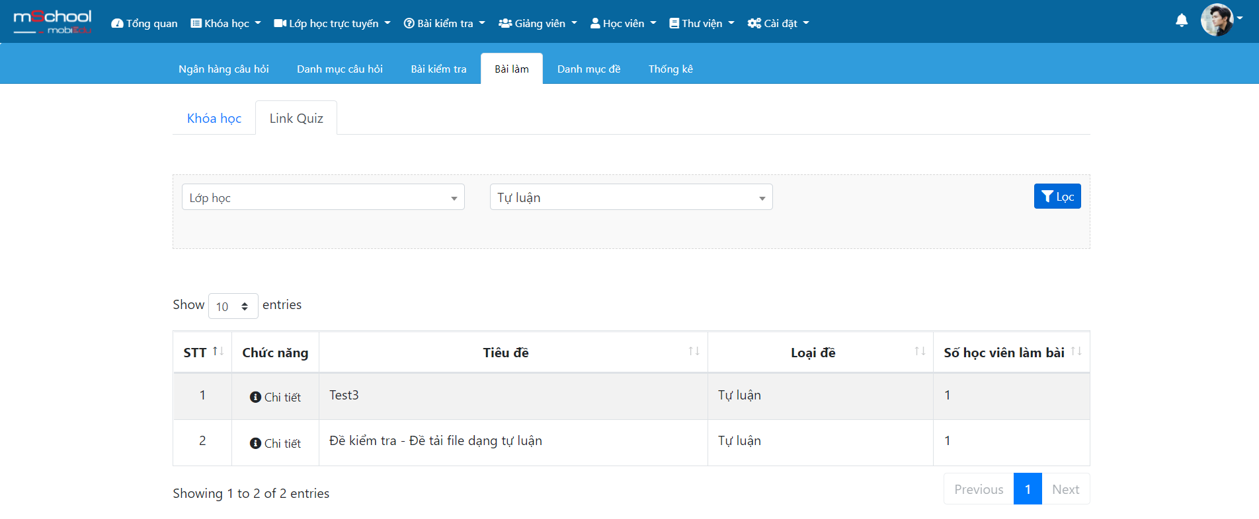Screen dimensions: 1259x519
Task: Switch to Thống kê tab
Action: (x=670, y=69)
